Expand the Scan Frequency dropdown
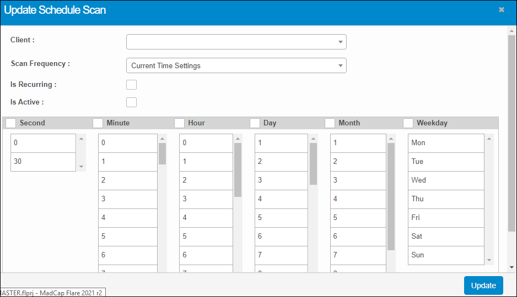Viewport: 517px width, 297px height. point(236,65)
